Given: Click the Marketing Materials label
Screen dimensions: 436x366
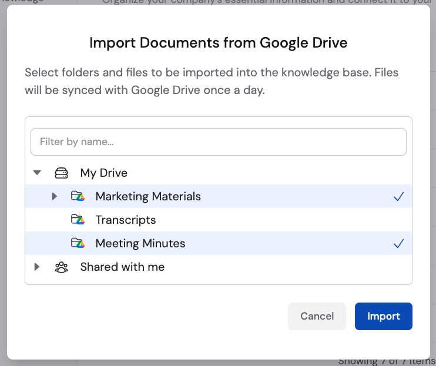Looking at the screenshot, I should [x=148, y=196].
